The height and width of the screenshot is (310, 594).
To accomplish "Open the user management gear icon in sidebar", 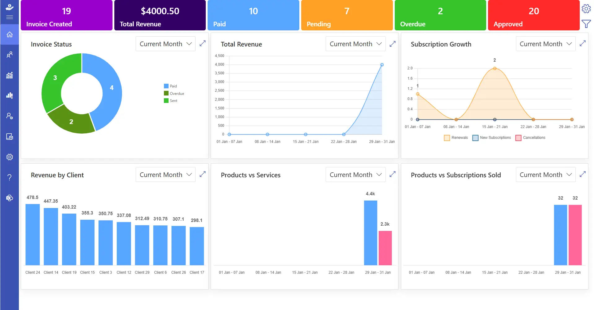I will [x=9, y=116].
